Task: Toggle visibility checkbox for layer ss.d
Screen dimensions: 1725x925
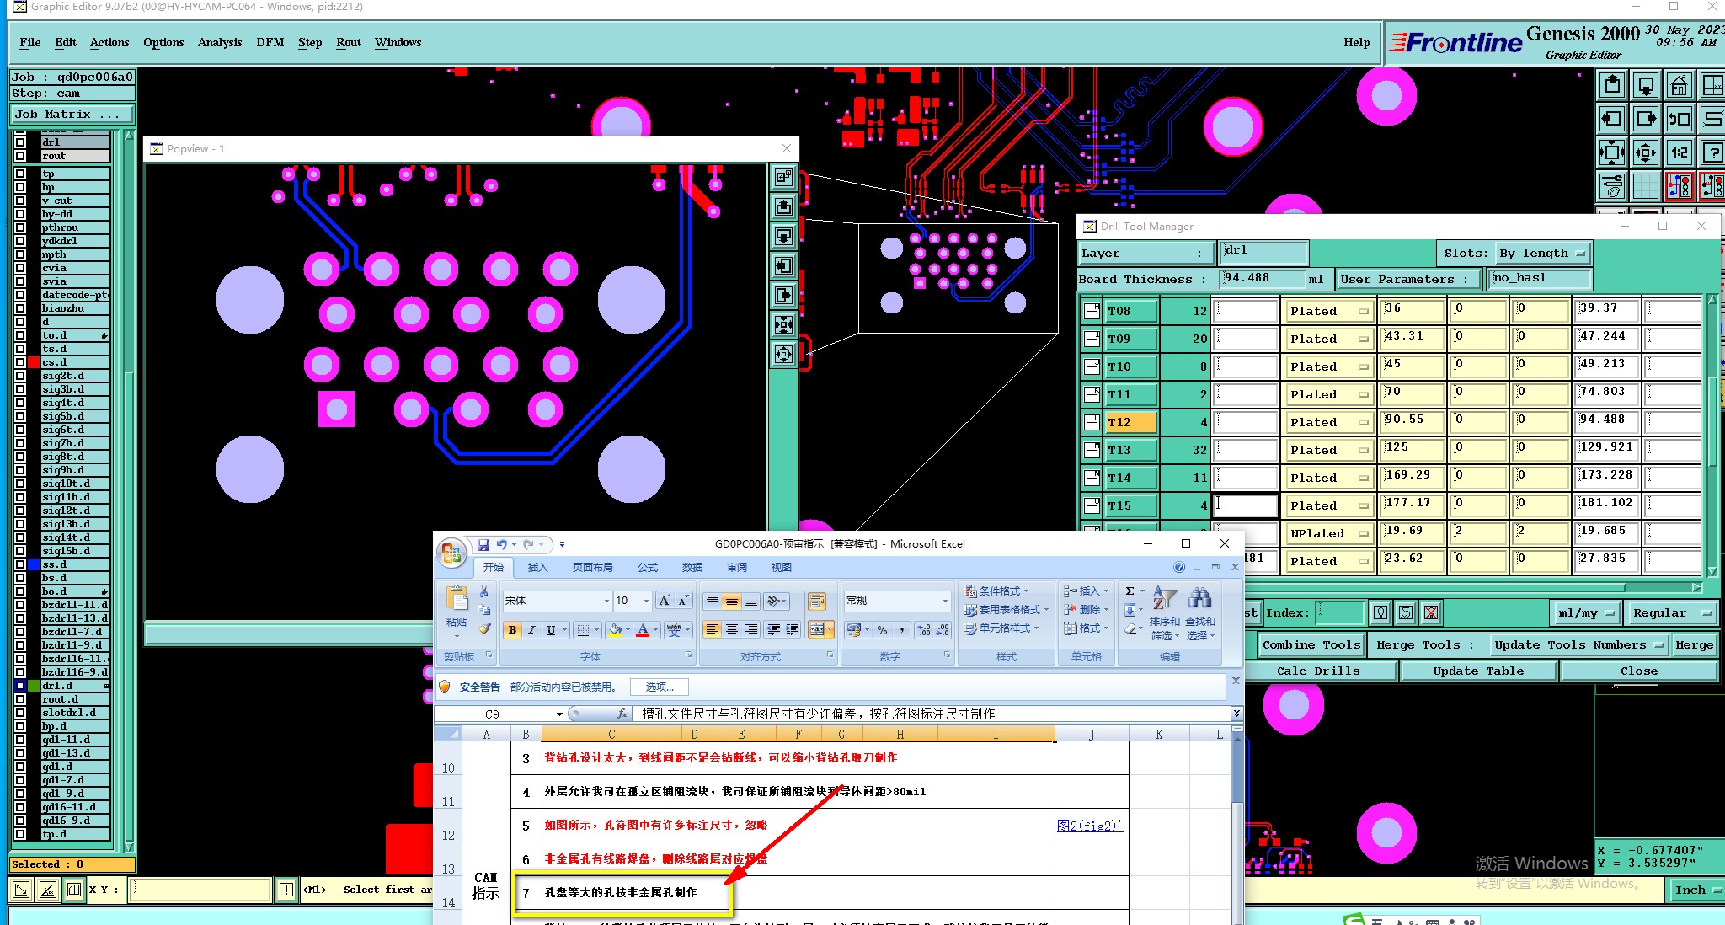Action: tap(20, 564)
